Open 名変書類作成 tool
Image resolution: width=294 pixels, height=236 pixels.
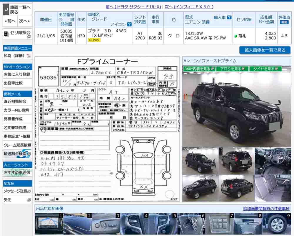coord(15,128)
